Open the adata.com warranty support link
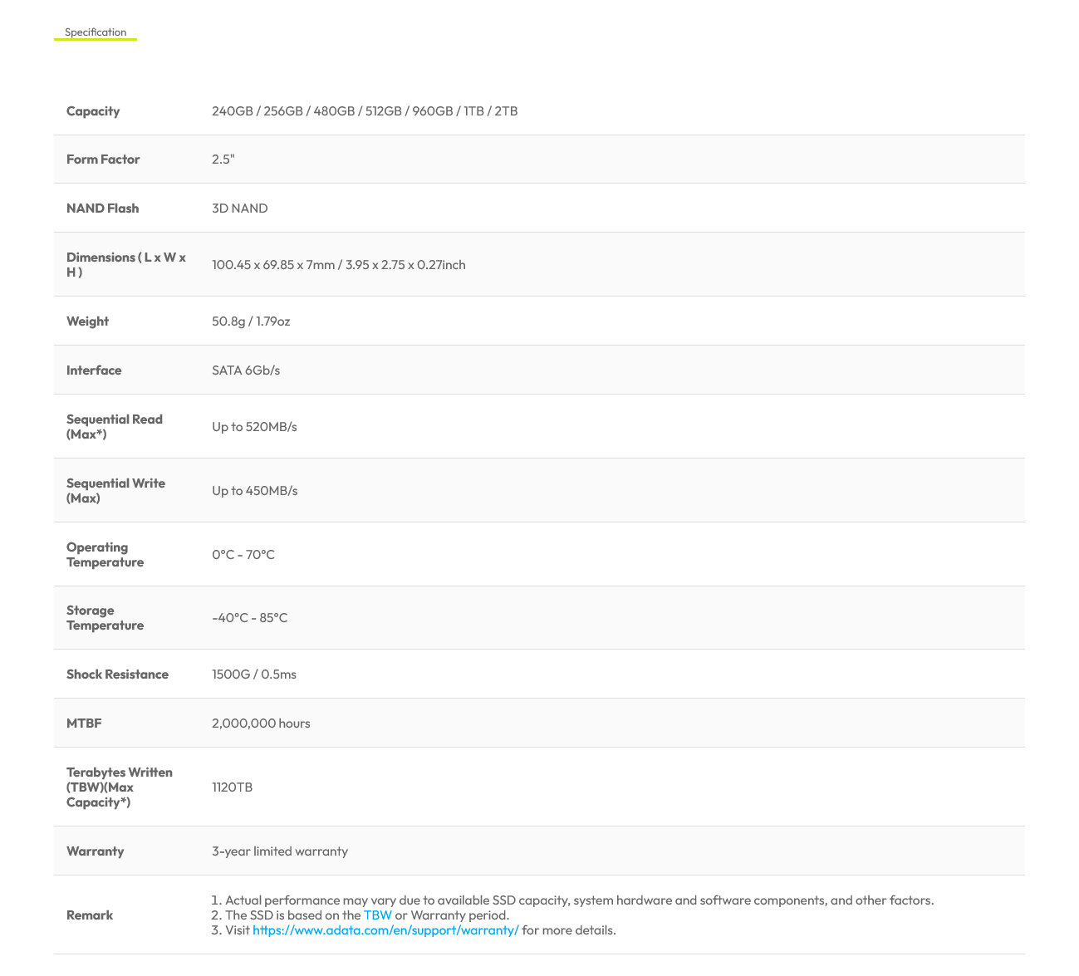Image resolution: width=1079 pixels, height=976 pixels. 385,930
